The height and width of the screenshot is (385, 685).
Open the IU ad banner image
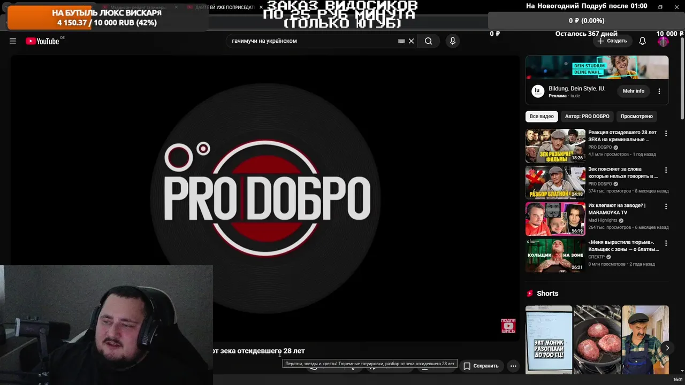[x=597, y=67]
